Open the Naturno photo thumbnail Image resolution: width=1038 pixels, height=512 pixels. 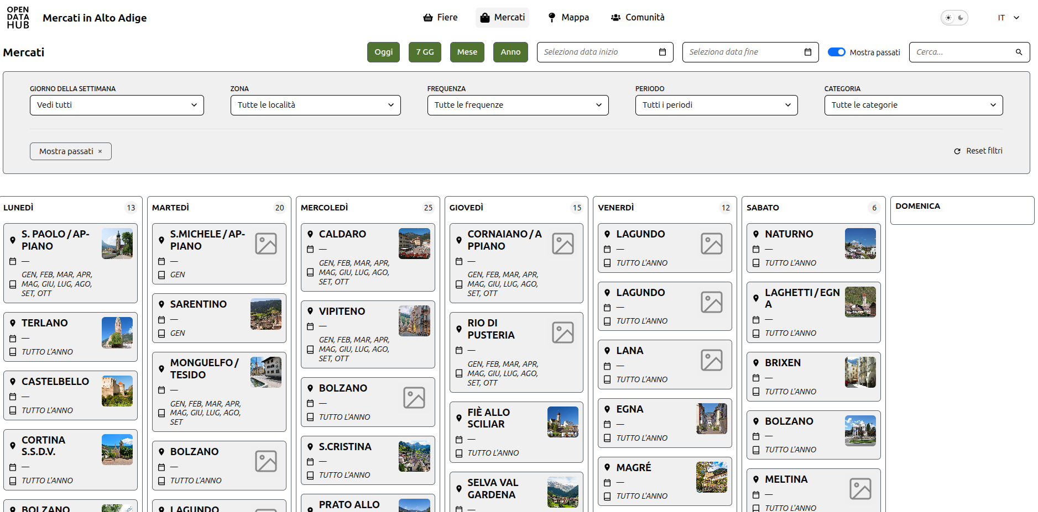[860, 244]
